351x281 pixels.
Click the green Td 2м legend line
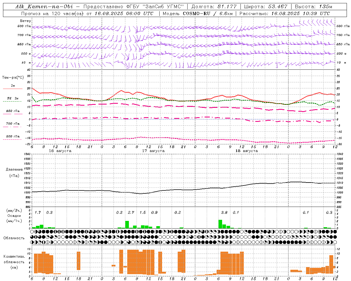(12, 101)
